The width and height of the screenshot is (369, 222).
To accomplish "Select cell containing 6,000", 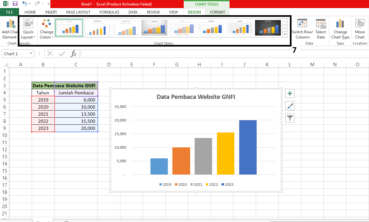I will 76,100.
